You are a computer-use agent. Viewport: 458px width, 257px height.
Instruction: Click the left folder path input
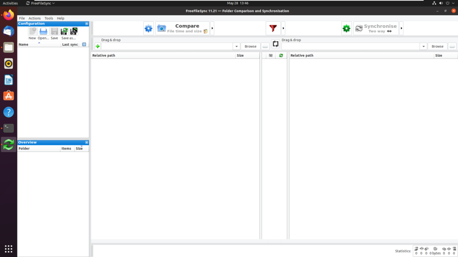tap(167, 46)
